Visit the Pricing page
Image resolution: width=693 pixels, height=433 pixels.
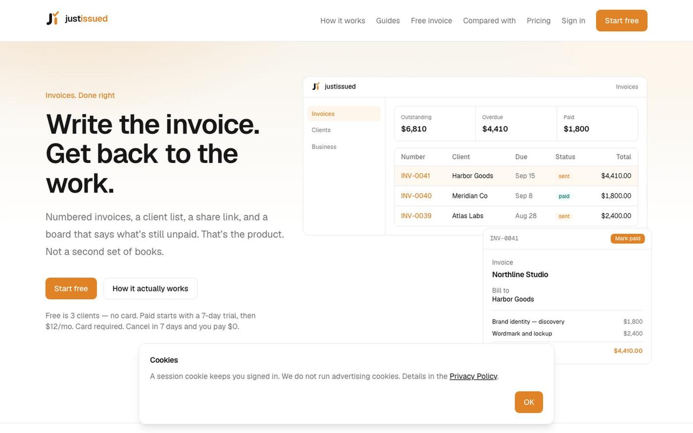coord(539,21)
